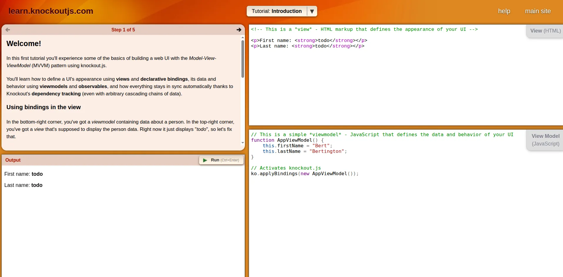
Task: Click the scrollbar down arrow in the tutorial pane
Action: [242, 143]
